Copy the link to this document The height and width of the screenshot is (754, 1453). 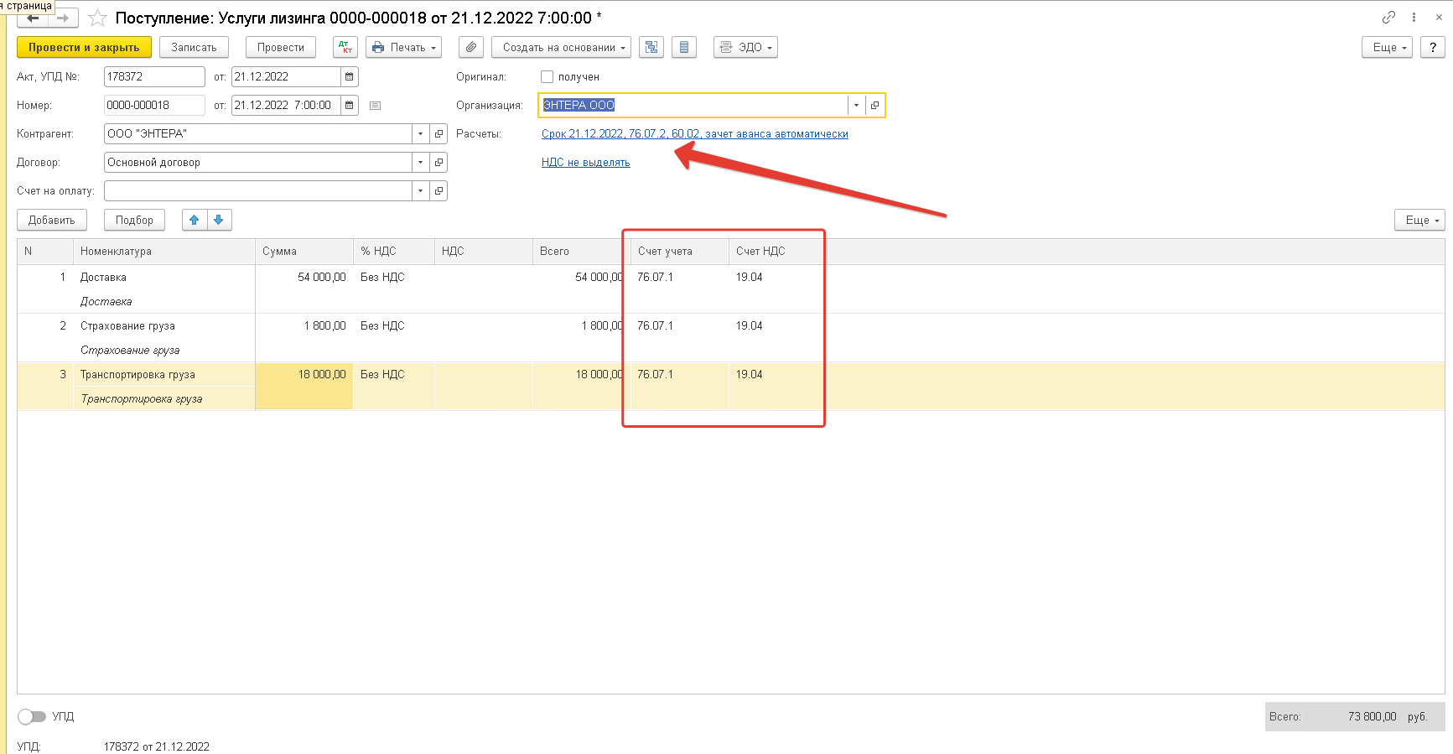click(1389, 18)
